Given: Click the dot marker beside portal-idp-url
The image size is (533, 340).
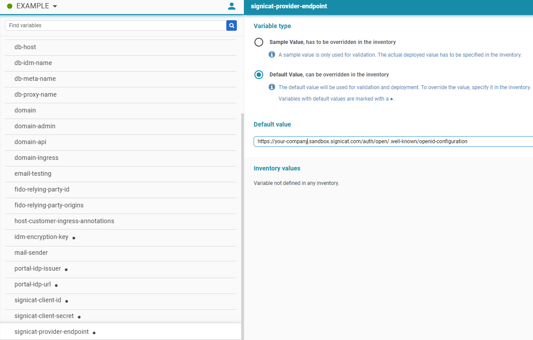Looking at the screenshot, I should 56,285.
